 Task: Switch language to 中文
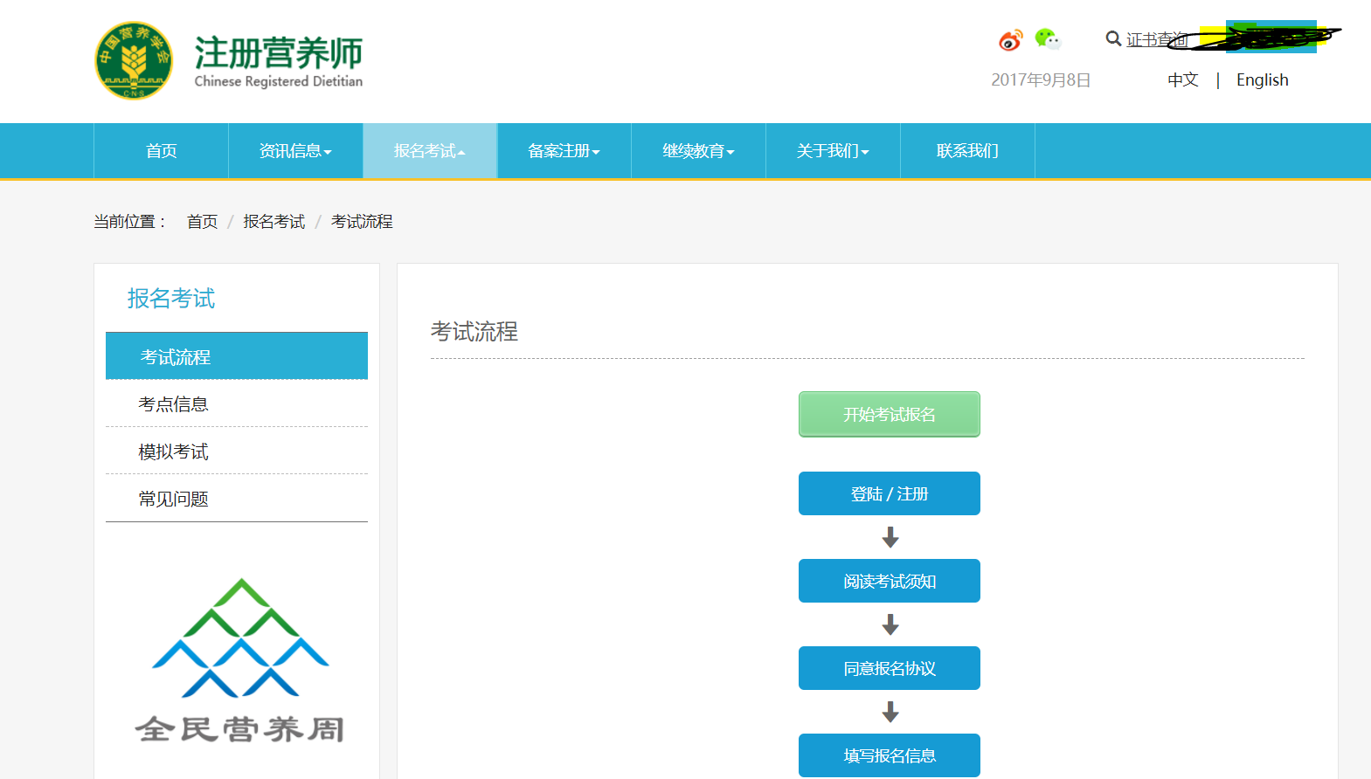tap(1183, 79)
